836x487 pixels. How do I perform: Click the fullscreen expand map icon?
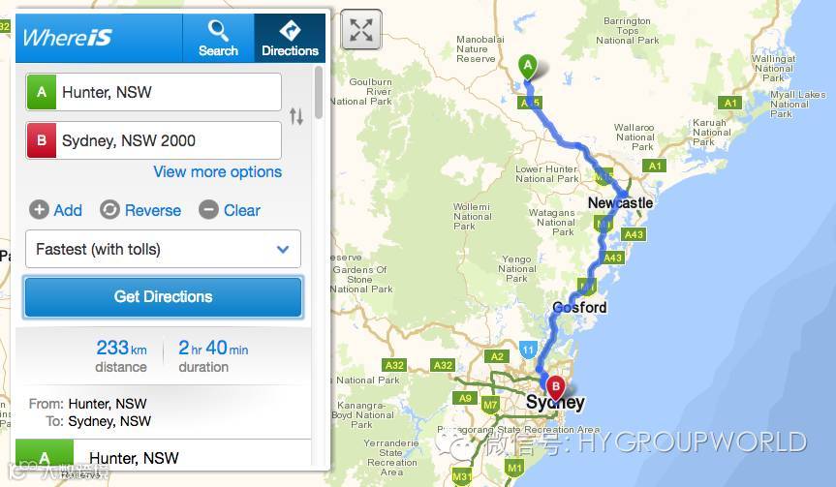pyautogui.click(x=361, y=30)
